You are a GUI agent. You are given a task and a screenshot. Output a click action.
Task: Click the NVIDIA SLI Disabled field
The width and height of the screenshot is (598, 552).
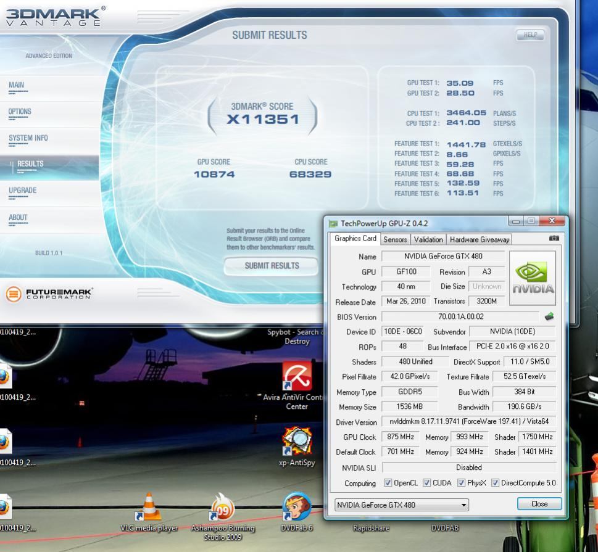(x=469, y=468)
